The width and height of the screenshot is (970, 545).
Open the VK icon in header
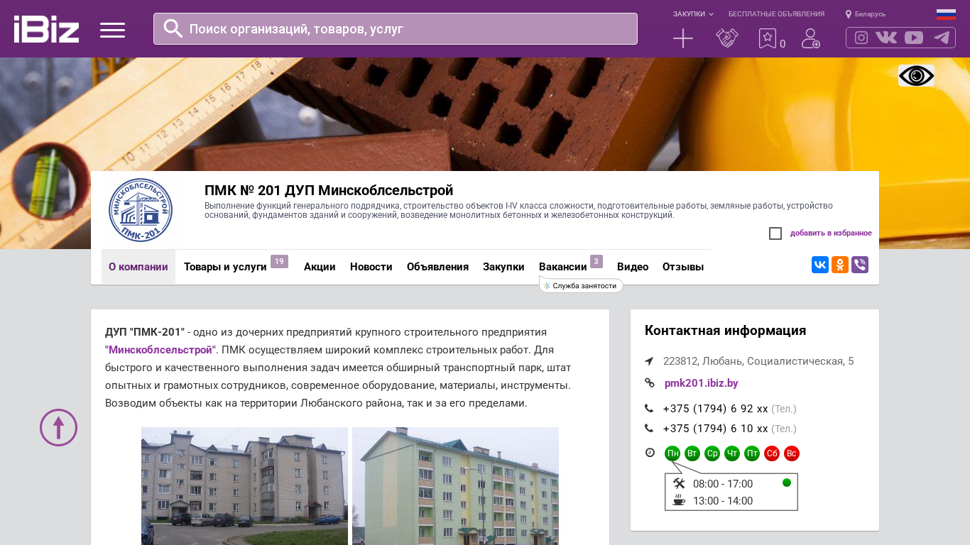coord(886,38)
